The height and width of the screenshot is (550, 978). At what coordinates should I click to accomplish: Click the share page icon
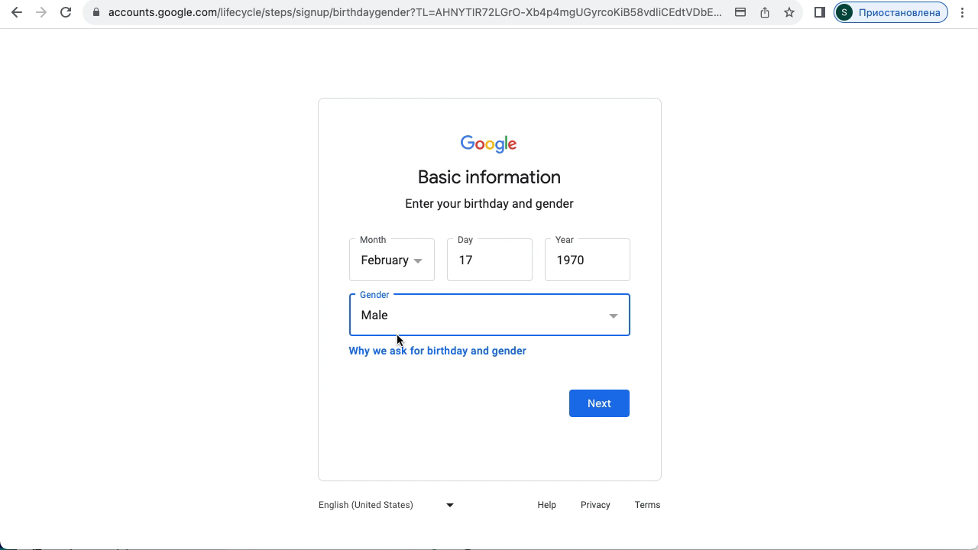[x=765, y=12]
